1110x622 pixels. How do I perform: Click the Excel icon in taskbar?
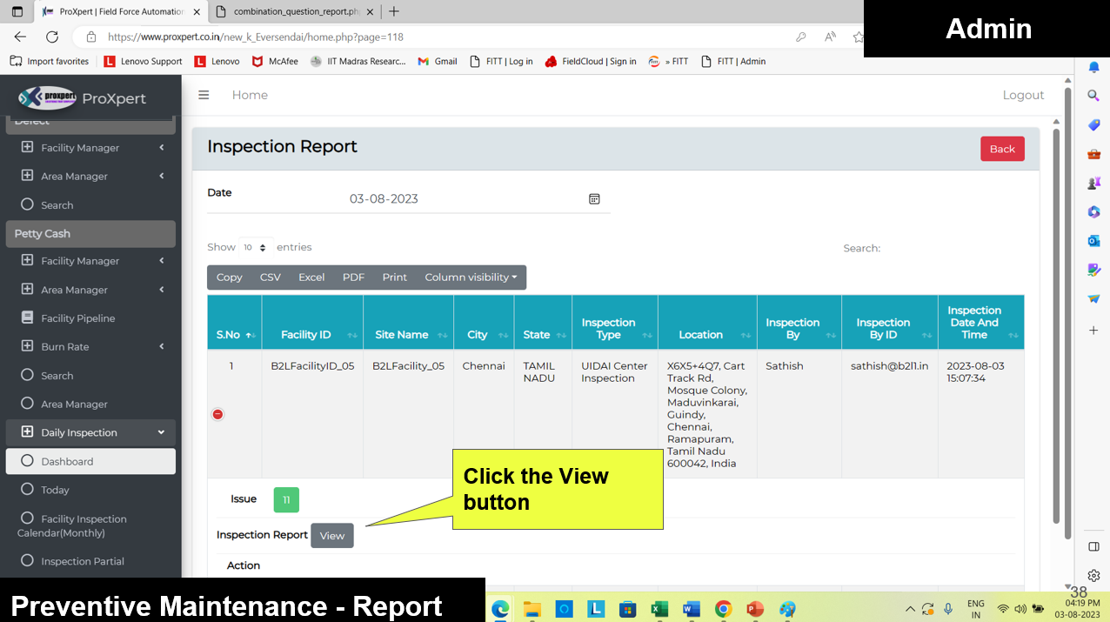coord(659,609)
